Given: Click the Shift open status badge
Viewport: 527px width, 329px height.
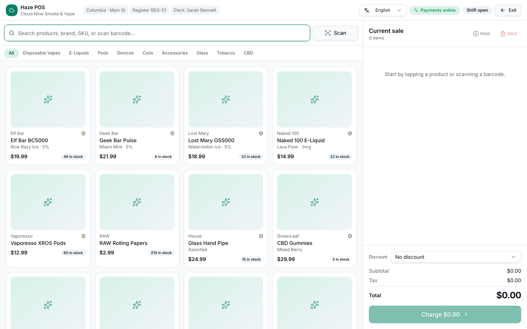Looking at the screenshot, I should coord(477,10).
